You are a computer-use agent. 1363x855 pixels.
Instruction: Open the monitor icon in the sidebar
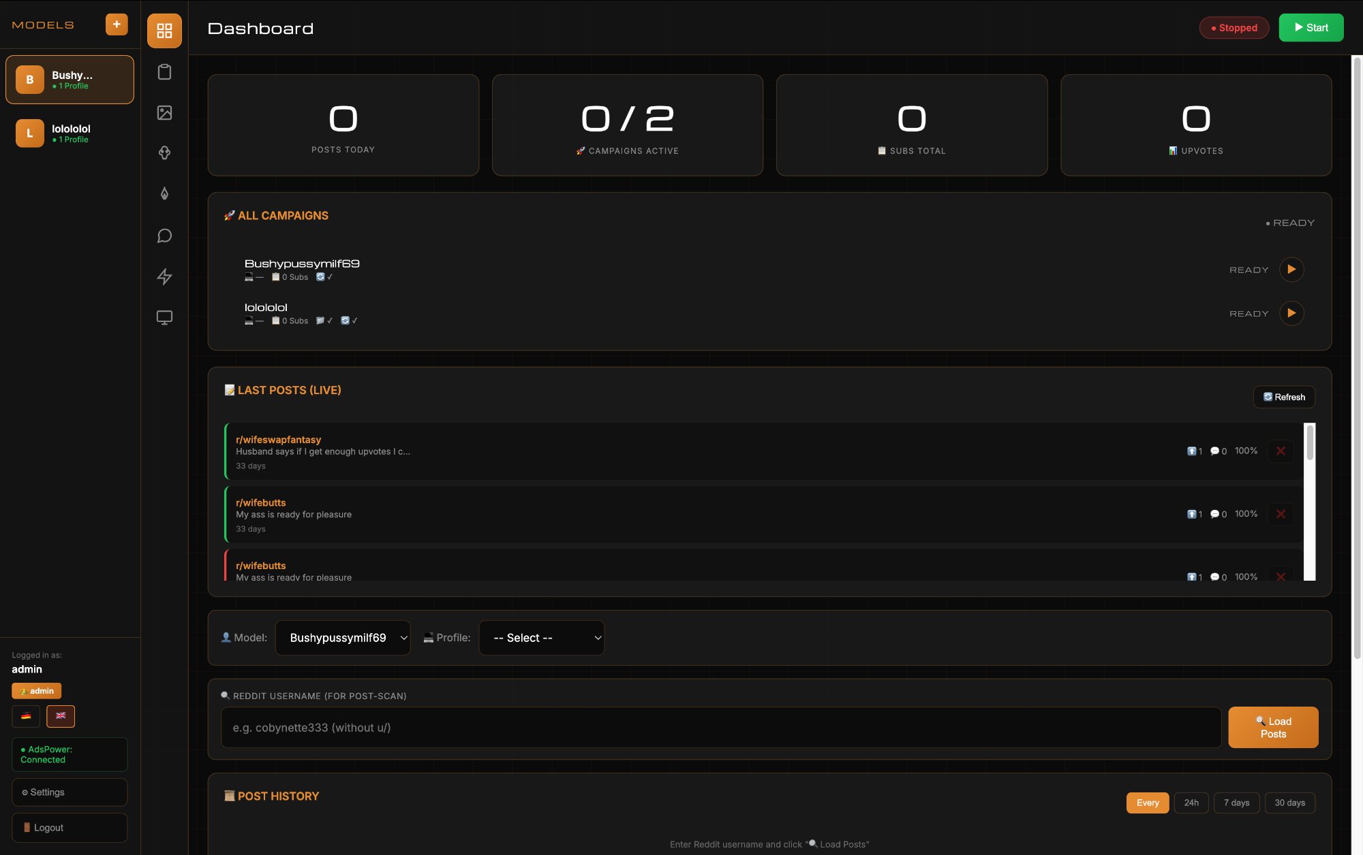click(164, 317)
